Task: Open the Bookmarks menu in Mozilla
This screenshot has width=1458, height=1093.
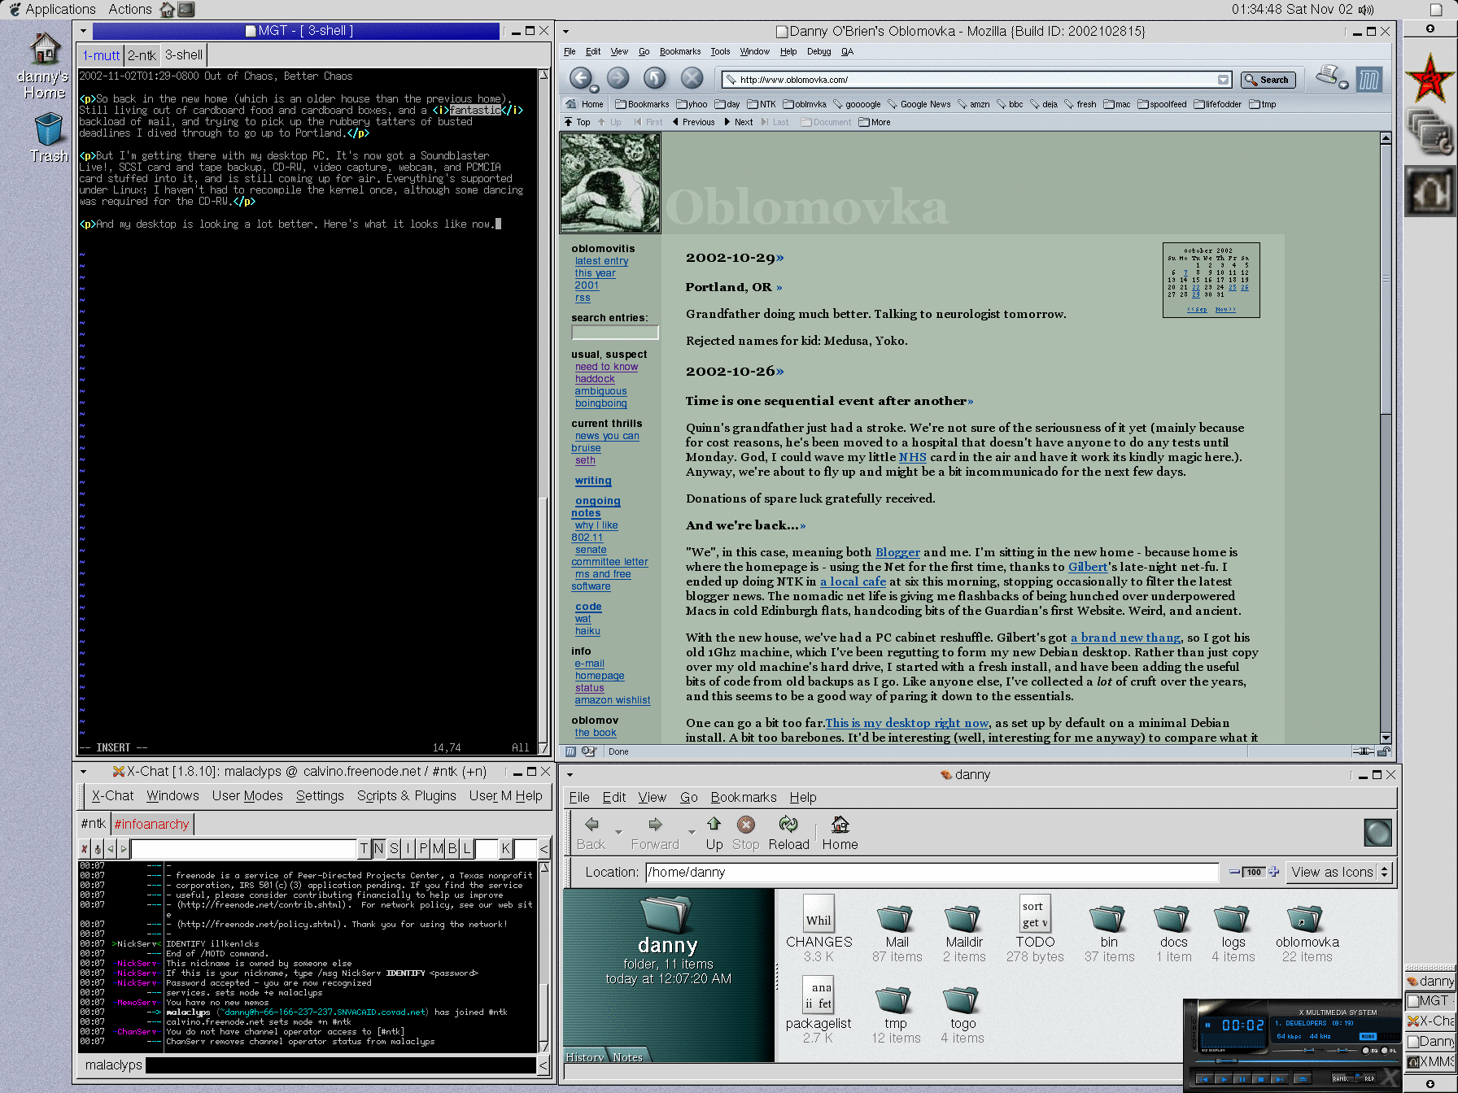Action: (x=680, y=51)
